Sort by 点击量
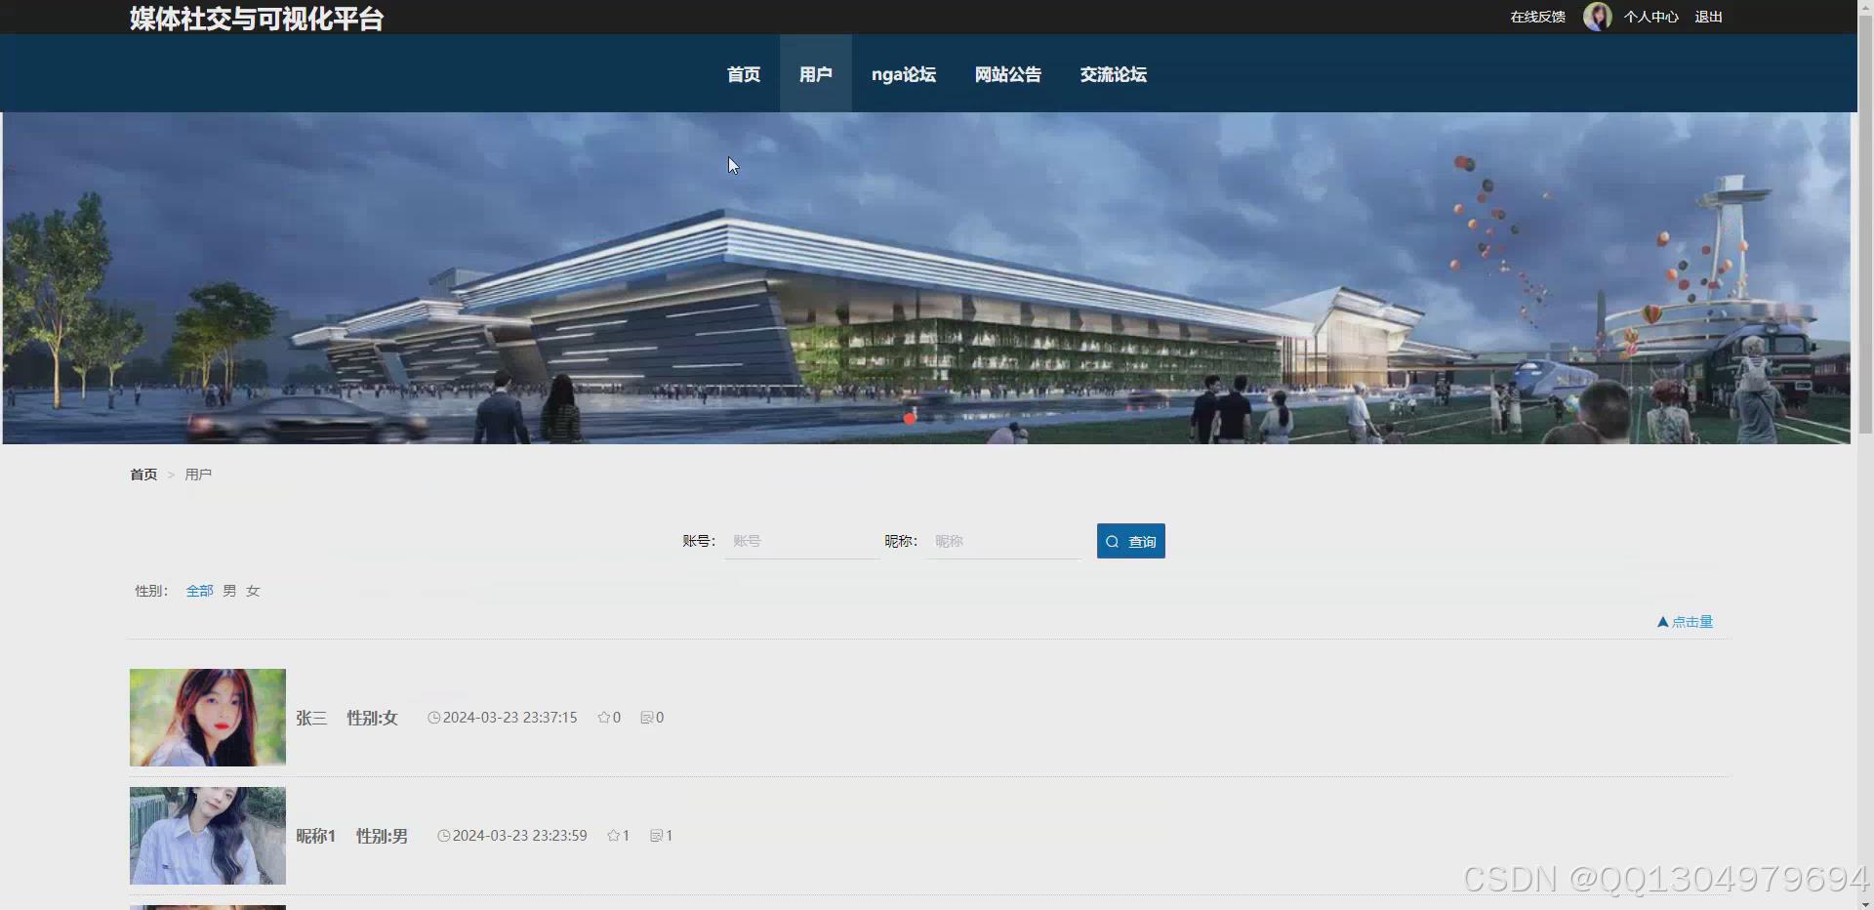The width and height of the screenshot is (1874, 910). tap(1685, 622)
